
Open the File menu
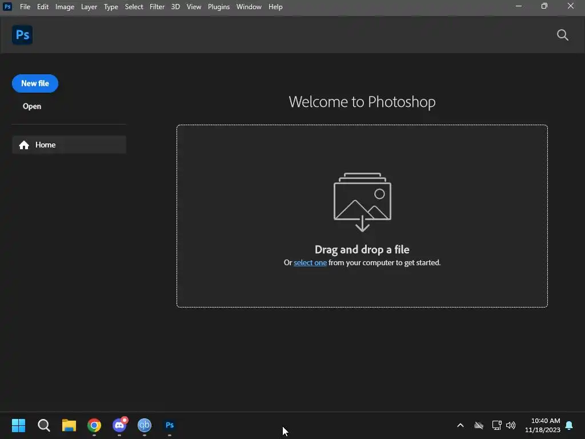tap(25, 7)
